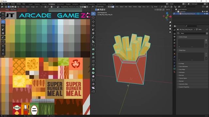Activate the Move tool in the UV editor
The image size is (209, 117).
point(3,22)
